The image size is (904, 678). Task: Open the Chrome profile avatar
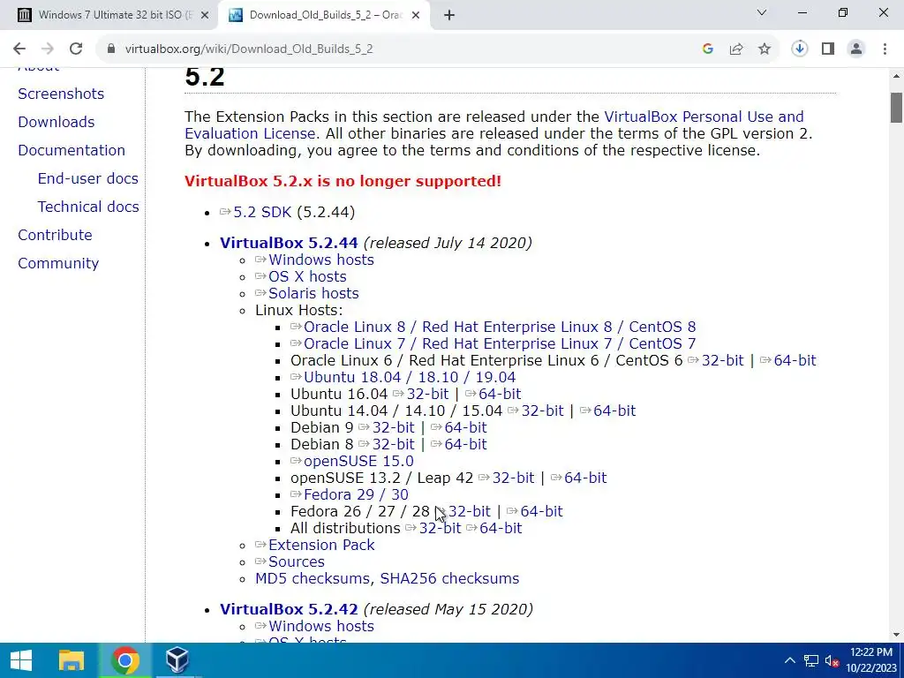[x=856, y=49]
